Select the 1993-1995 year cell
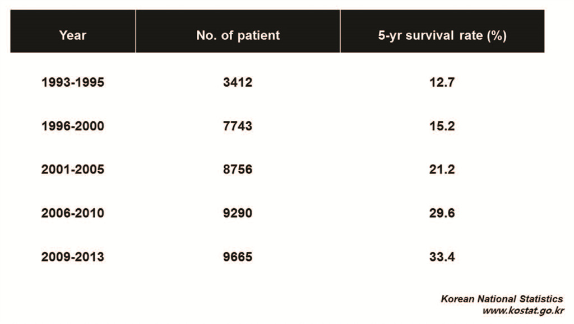 pyautogui.click(x=73, y=83)
